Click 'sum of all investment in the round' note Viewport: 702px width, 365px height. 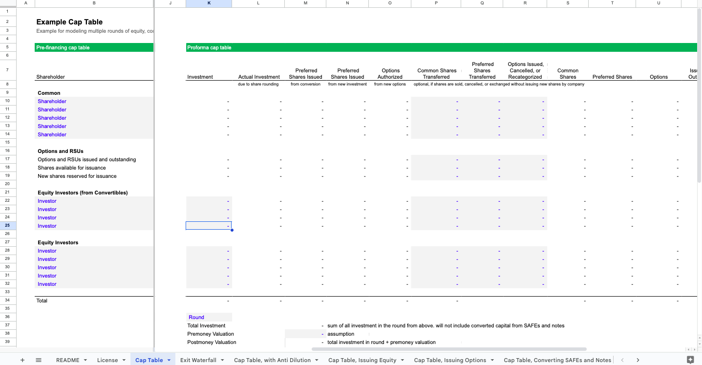pyautogui.click(x=446, y=325)
